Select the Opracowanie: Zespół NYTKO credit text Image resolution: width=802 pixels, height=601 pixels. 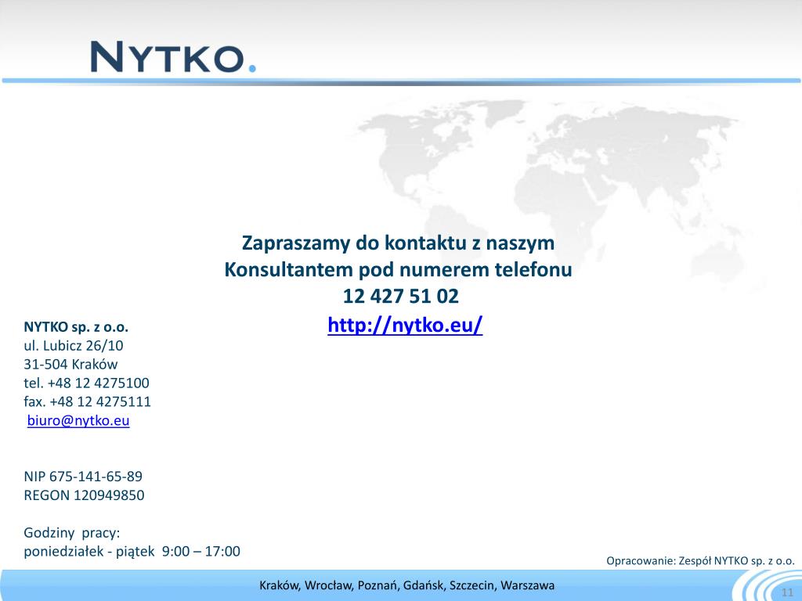(x=700, y=561)
